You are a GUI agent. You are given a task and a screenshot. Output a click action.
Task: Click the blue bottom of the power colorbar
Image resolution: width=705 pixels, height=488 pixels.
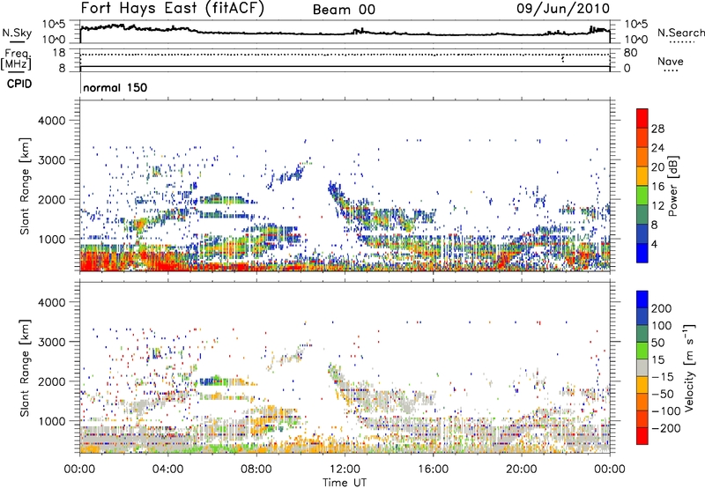point(642,253)
